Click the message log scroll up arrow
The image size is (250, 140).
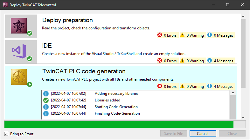pos(233,93)
